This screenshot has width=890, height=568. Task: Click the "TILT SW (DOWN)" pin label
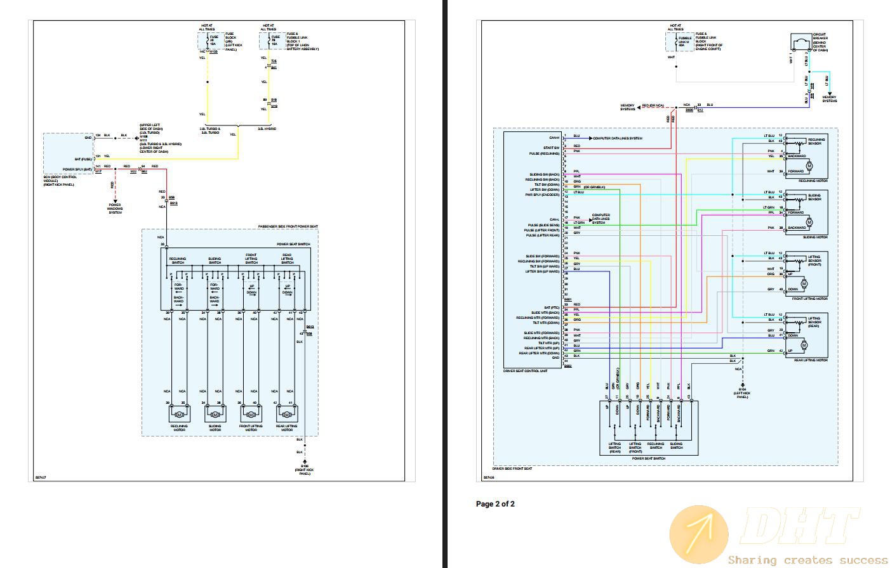tap(547, 184)
